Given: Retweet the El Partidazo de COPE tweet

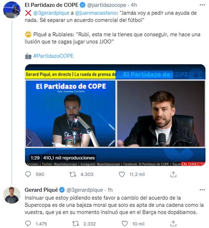Looking at the screenshot, I should [72, 174].
